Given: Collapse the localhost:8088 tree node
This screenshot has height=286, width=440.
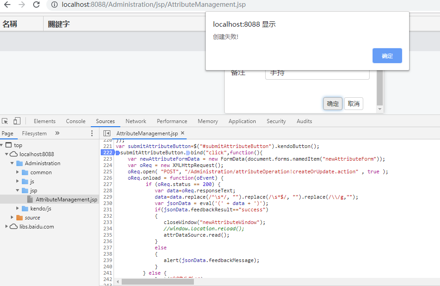Looking at the screenshot, I should click(x=6, y=154).
